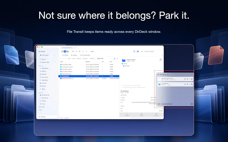The height and width of the screenshot is (142, 228).
Task: Select the 03_Client_Delivery folder row
Action: click(x=89, y=72)
